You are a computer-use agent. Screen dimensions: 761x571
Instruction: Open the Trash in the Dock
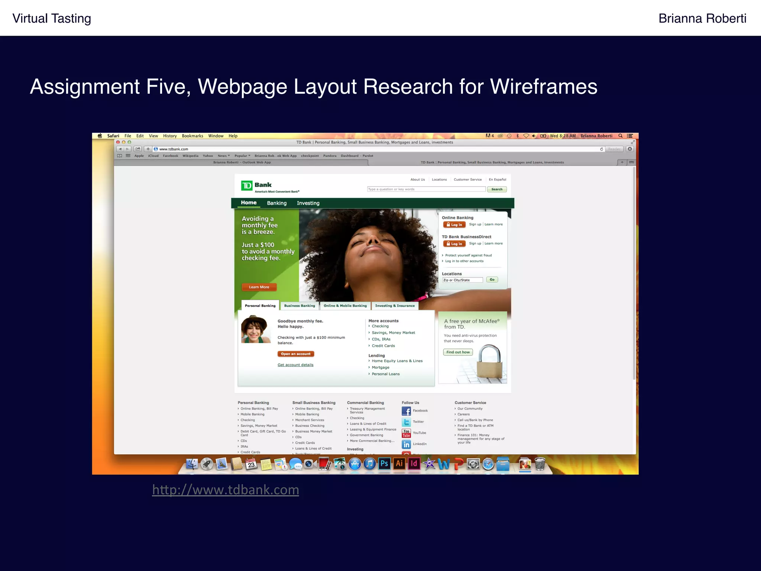coord(540,464)
